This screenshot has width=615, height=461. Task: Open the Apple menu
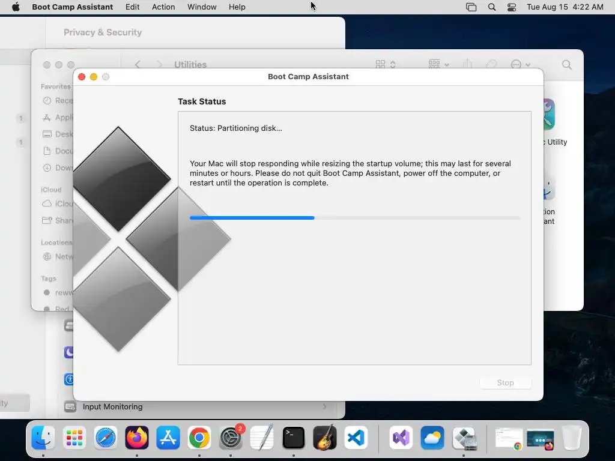click(16, 7)
